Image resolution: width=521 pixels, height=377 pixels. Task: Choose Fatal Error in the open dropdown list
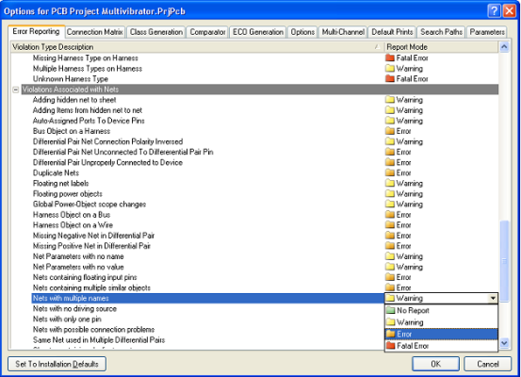click(441, 346)
